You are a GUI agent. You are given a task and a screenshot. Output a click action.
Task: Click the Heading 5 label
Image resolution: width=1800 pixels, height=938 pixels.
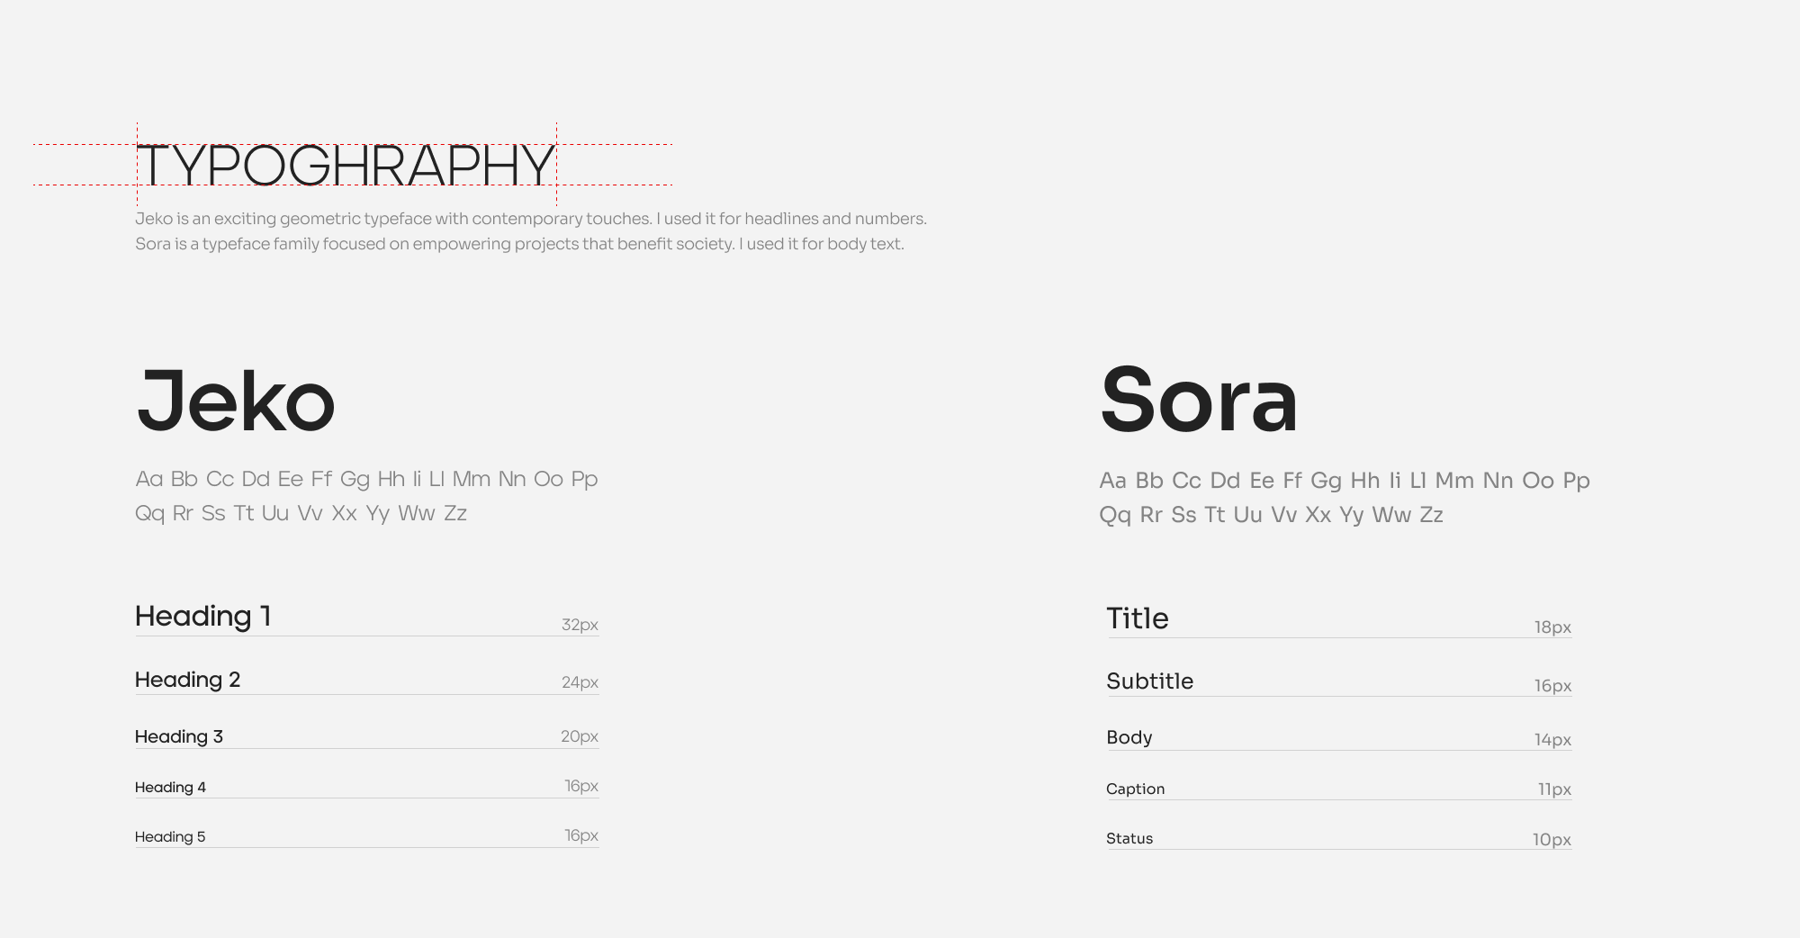pyautogui.click(x=170, y=837)
